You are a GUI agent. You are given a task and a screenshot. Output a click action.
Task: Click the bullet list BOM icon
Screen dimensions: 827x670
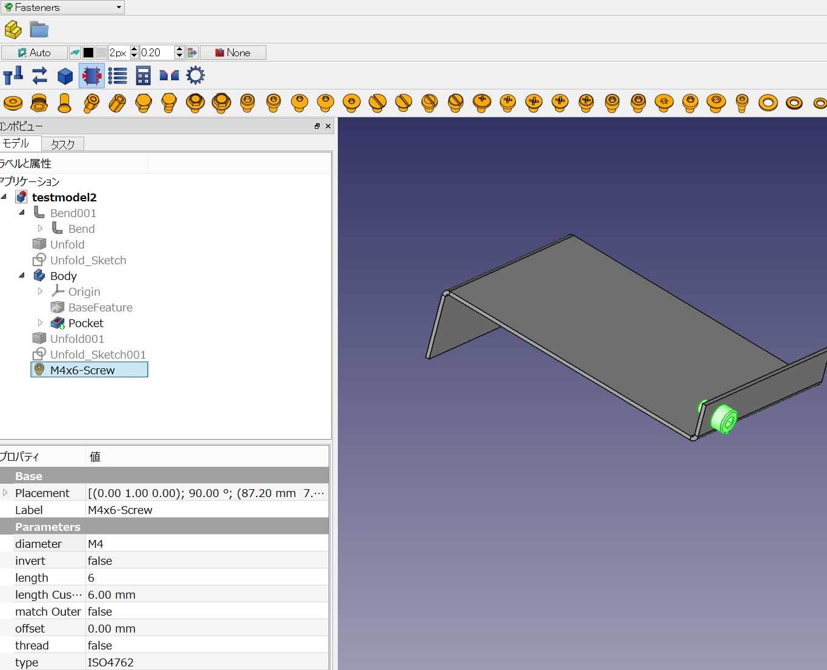[x=117, y=76]
